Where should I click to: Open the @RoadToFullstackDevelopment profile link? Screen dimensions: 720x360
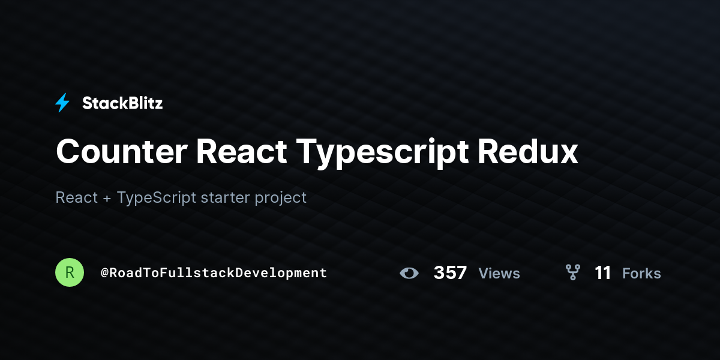pyautogui.click(x=214, y=273)
